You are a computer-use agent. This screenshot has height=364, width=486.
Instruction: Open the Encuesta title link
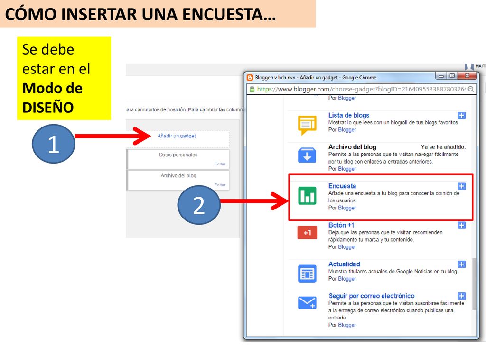pos(342,186)
